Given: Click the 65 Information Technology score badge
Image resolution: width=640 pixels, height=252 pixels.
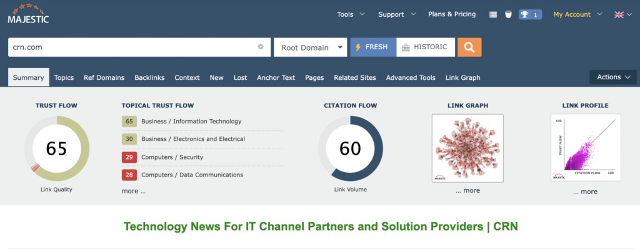Looking at the screenshot, I should [x=129, y=121].
